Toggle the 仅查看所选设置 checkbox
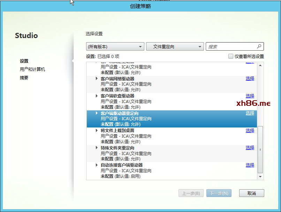The width and height of the screenshot is (281, 212). [230, 56]
